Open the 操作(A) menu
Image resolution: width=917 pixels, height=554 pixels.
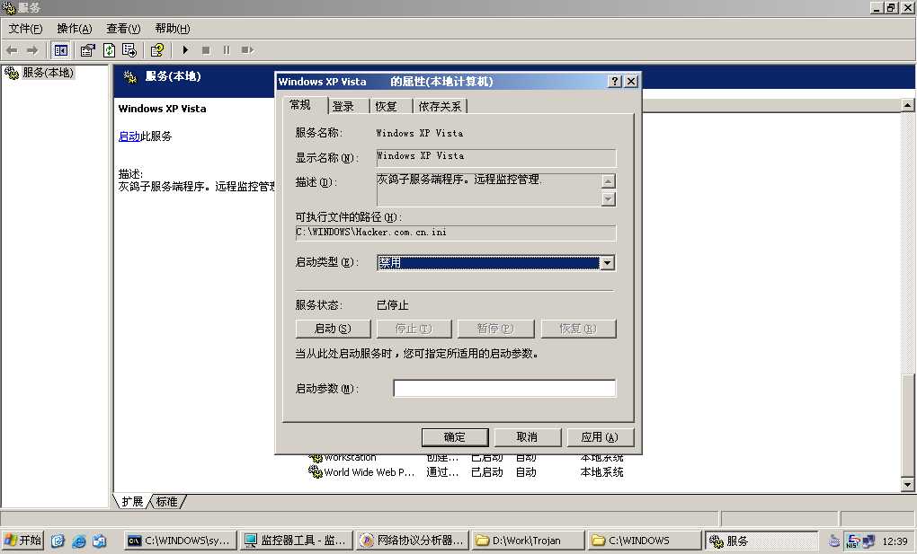coord(75,28)
